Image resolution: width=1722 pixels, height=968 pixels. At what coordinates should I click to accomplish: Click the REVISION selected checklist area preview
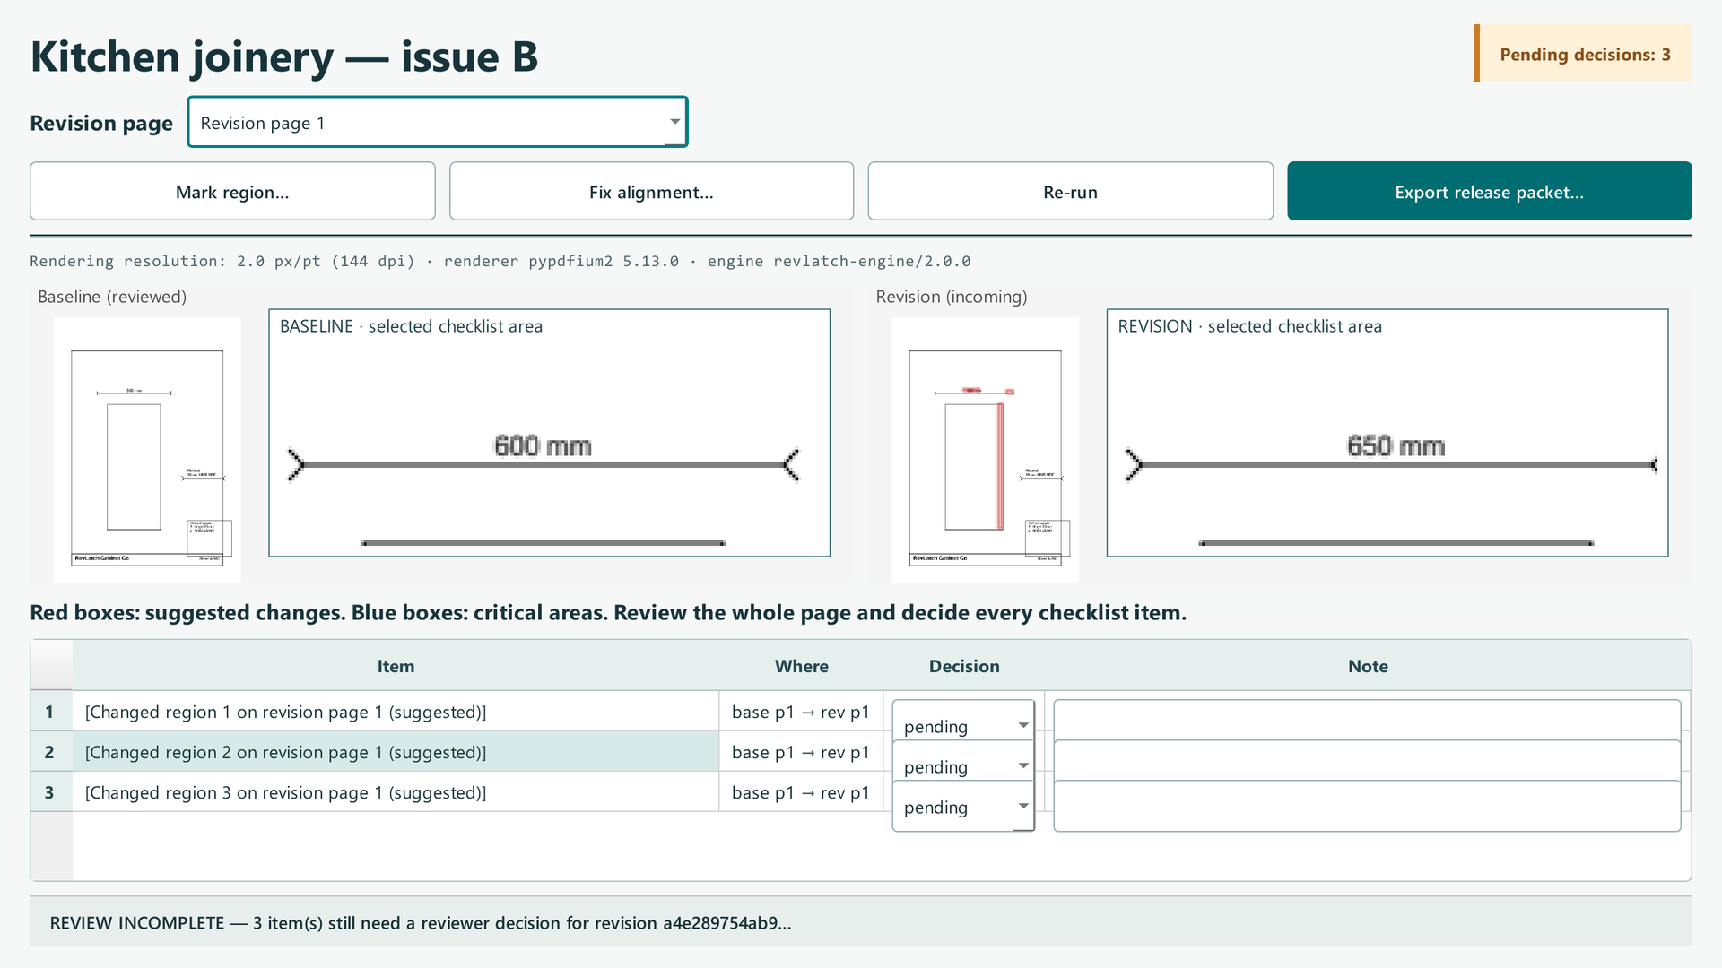click(x=1387, y=433)
